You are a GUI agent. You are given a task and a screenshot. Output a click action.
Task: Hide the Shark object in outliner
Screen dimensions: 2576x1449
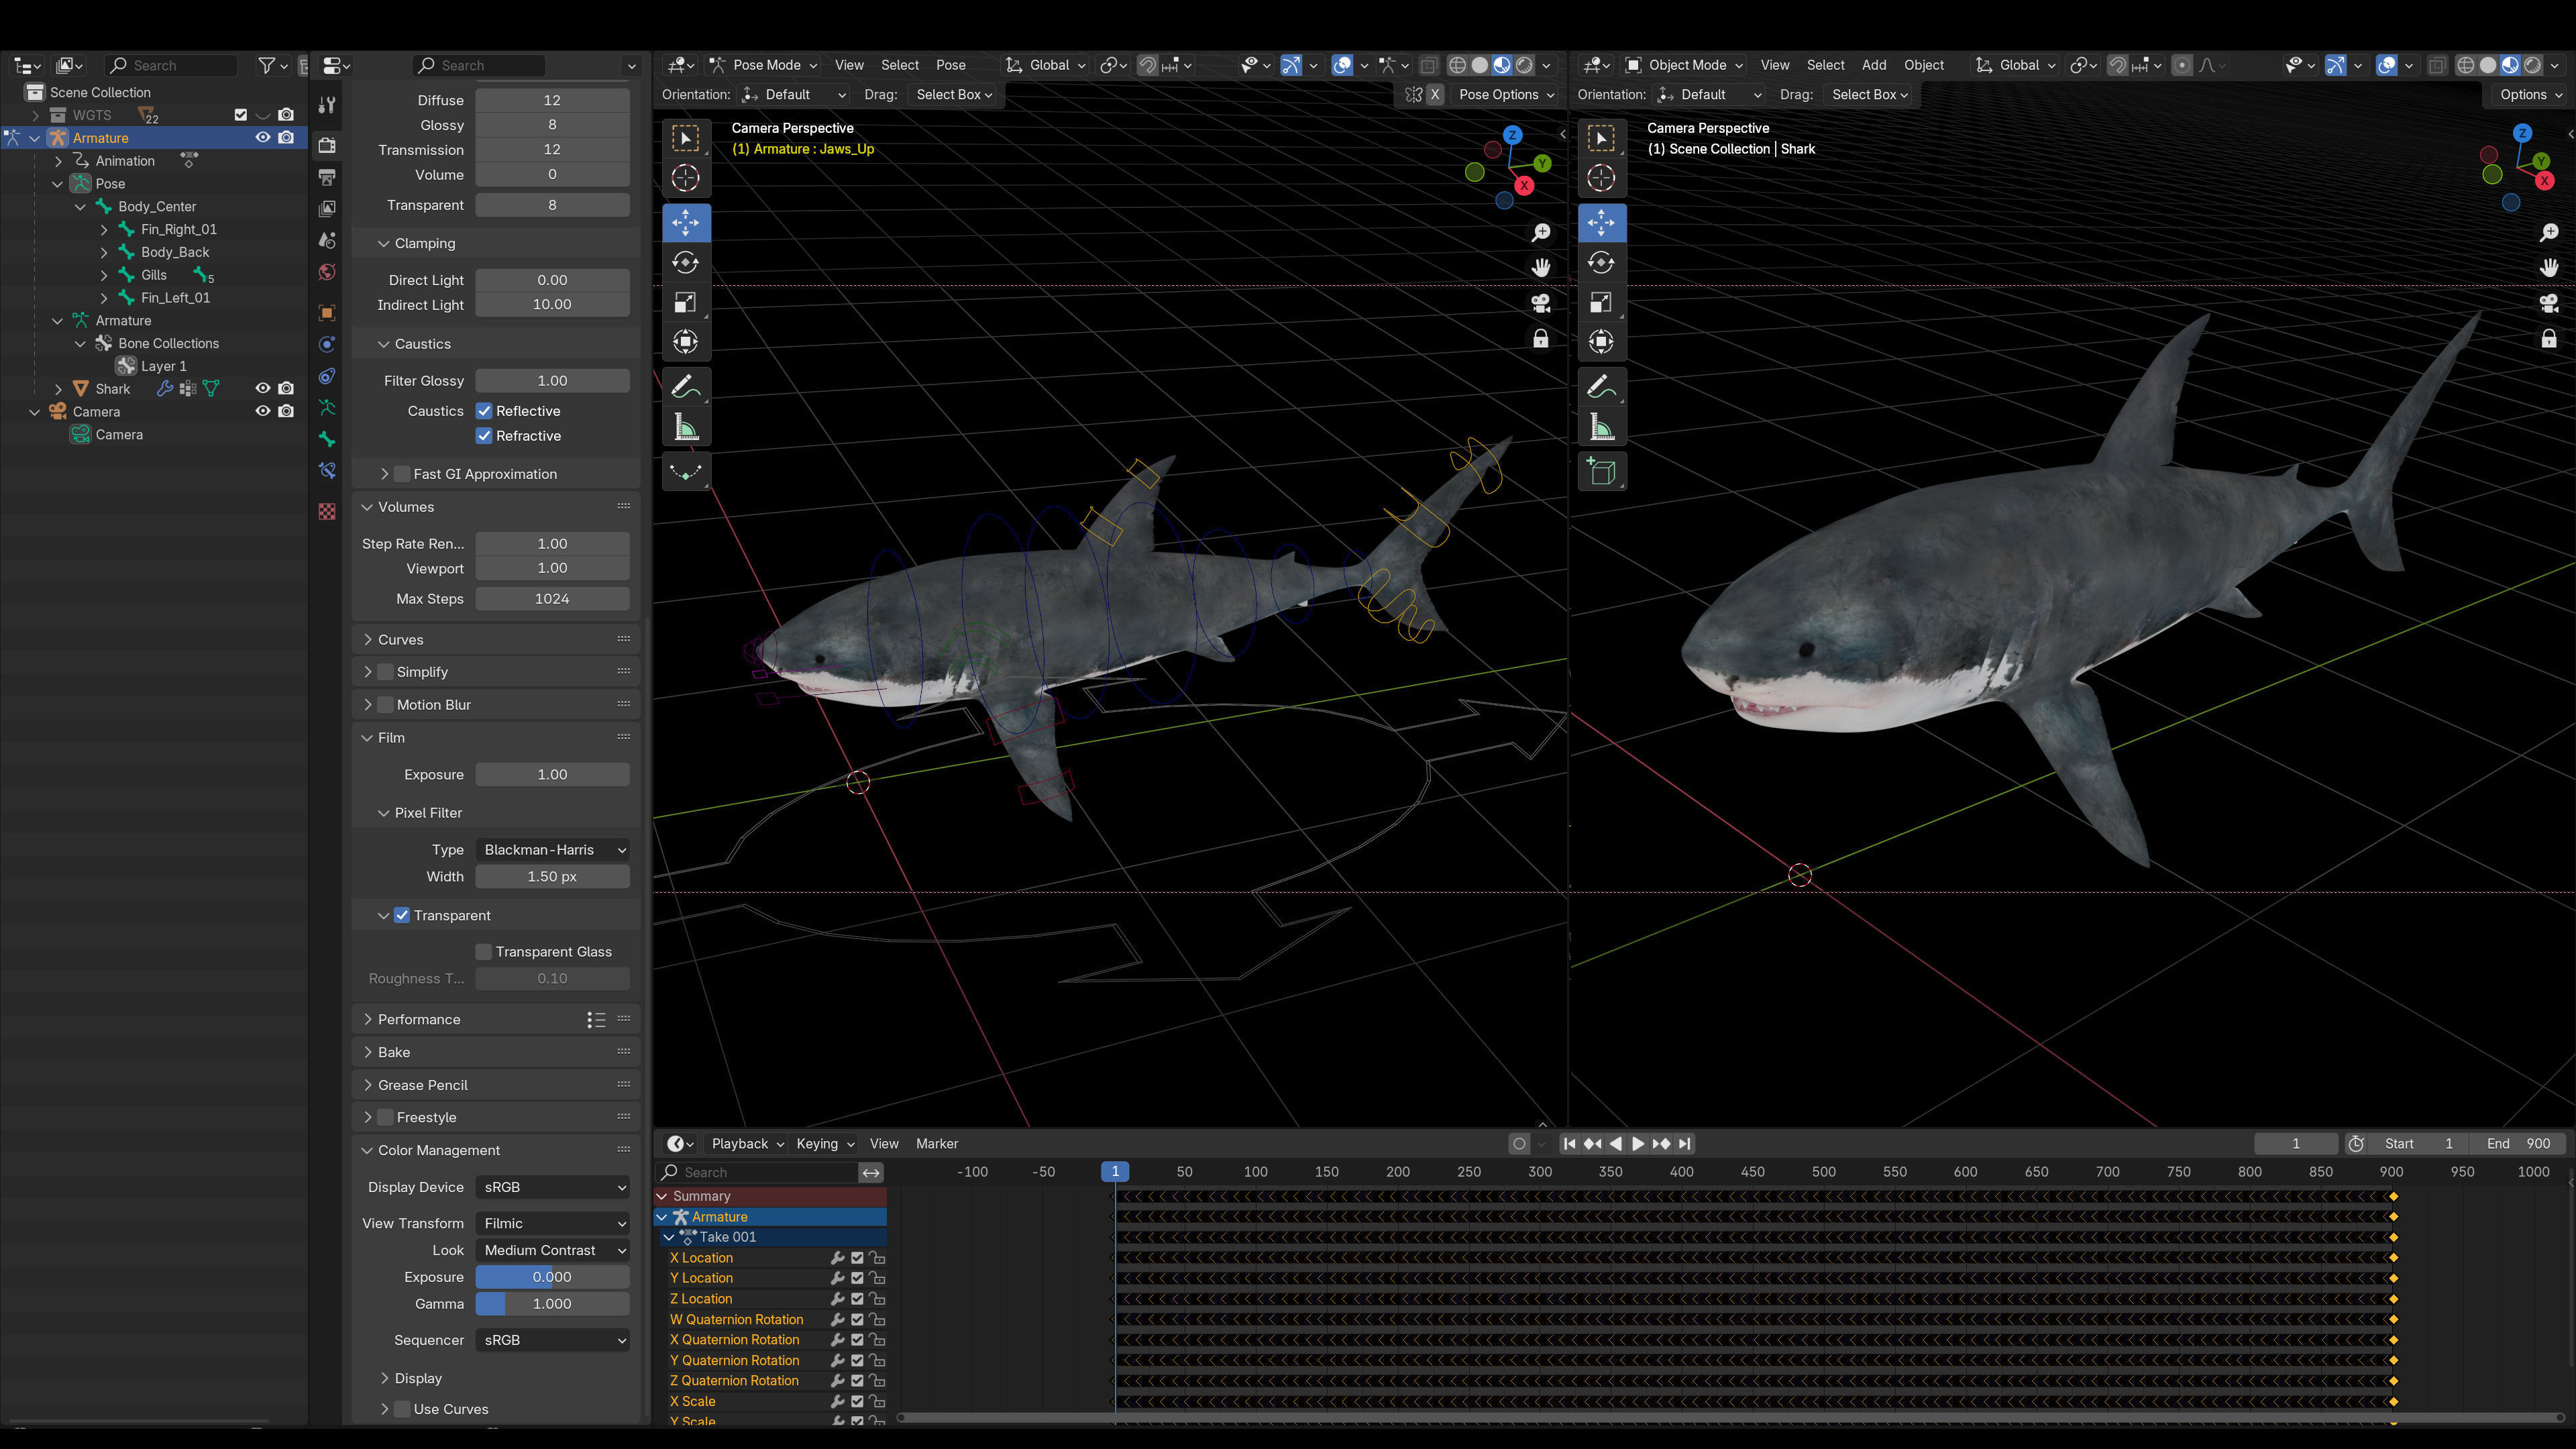click(x=263, y=389)
